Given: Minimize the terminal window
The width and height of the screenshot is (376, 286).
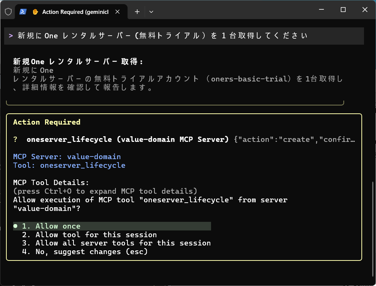Looking at the screenshot, I should click(322, 10).
